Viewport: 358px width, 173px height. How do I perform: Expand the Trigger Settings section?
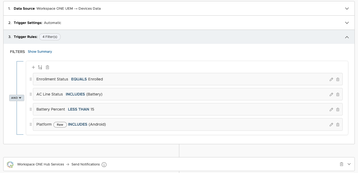pyautogui.click(x=347, y=23)
